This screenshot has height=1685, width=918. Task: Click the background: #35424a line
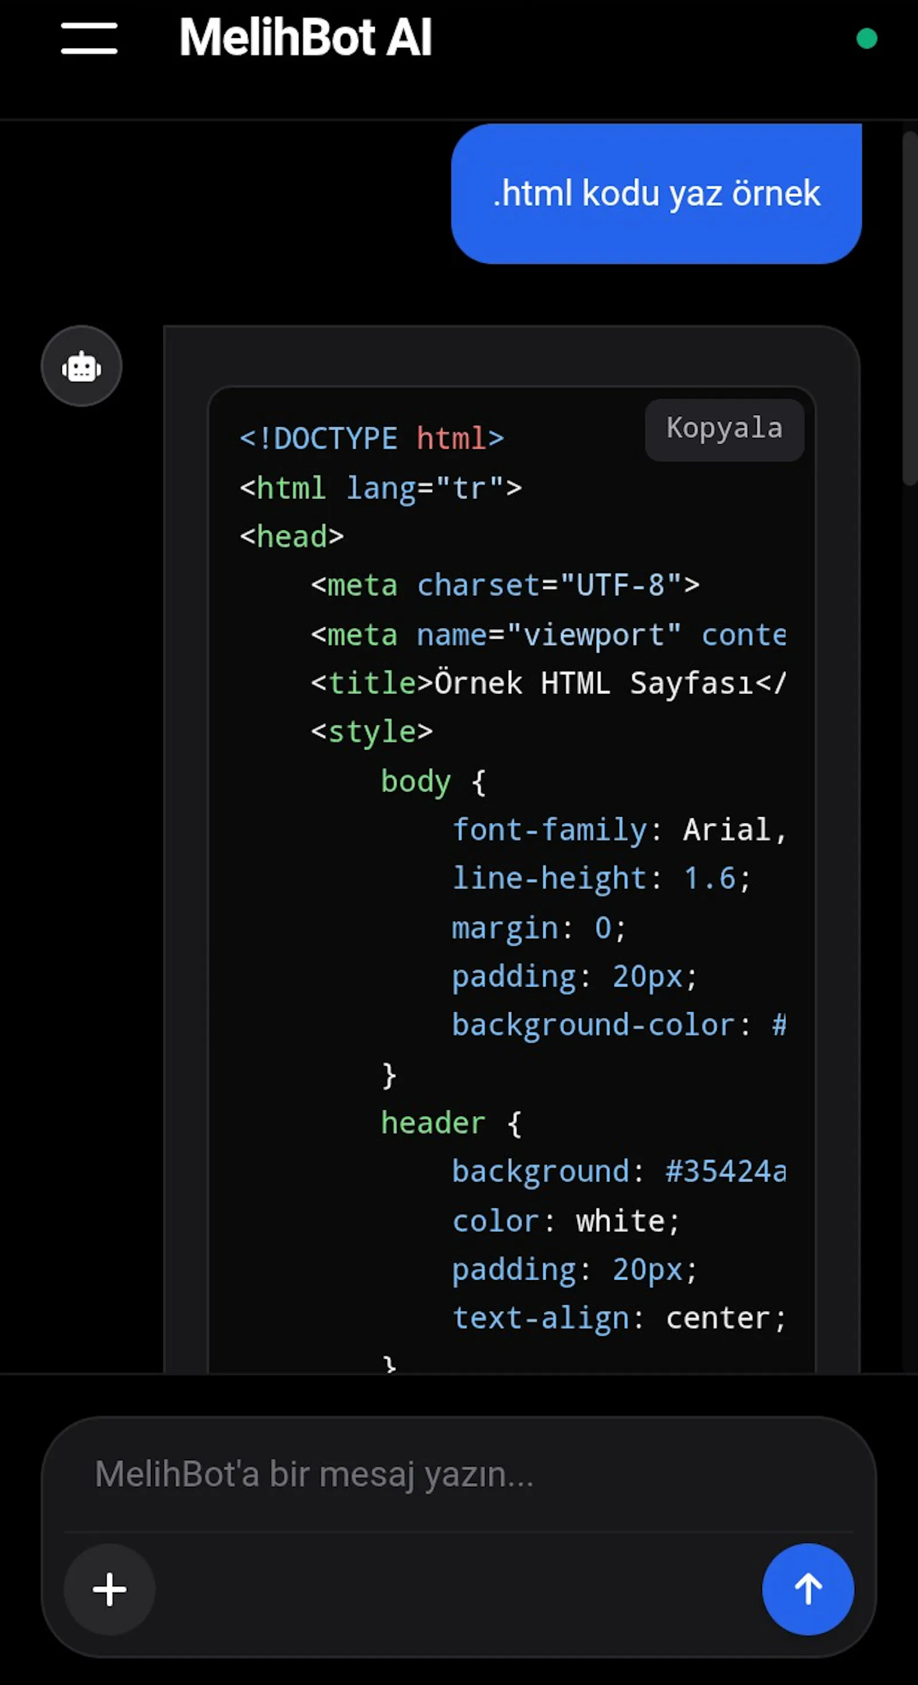[x=619, y=1171]
